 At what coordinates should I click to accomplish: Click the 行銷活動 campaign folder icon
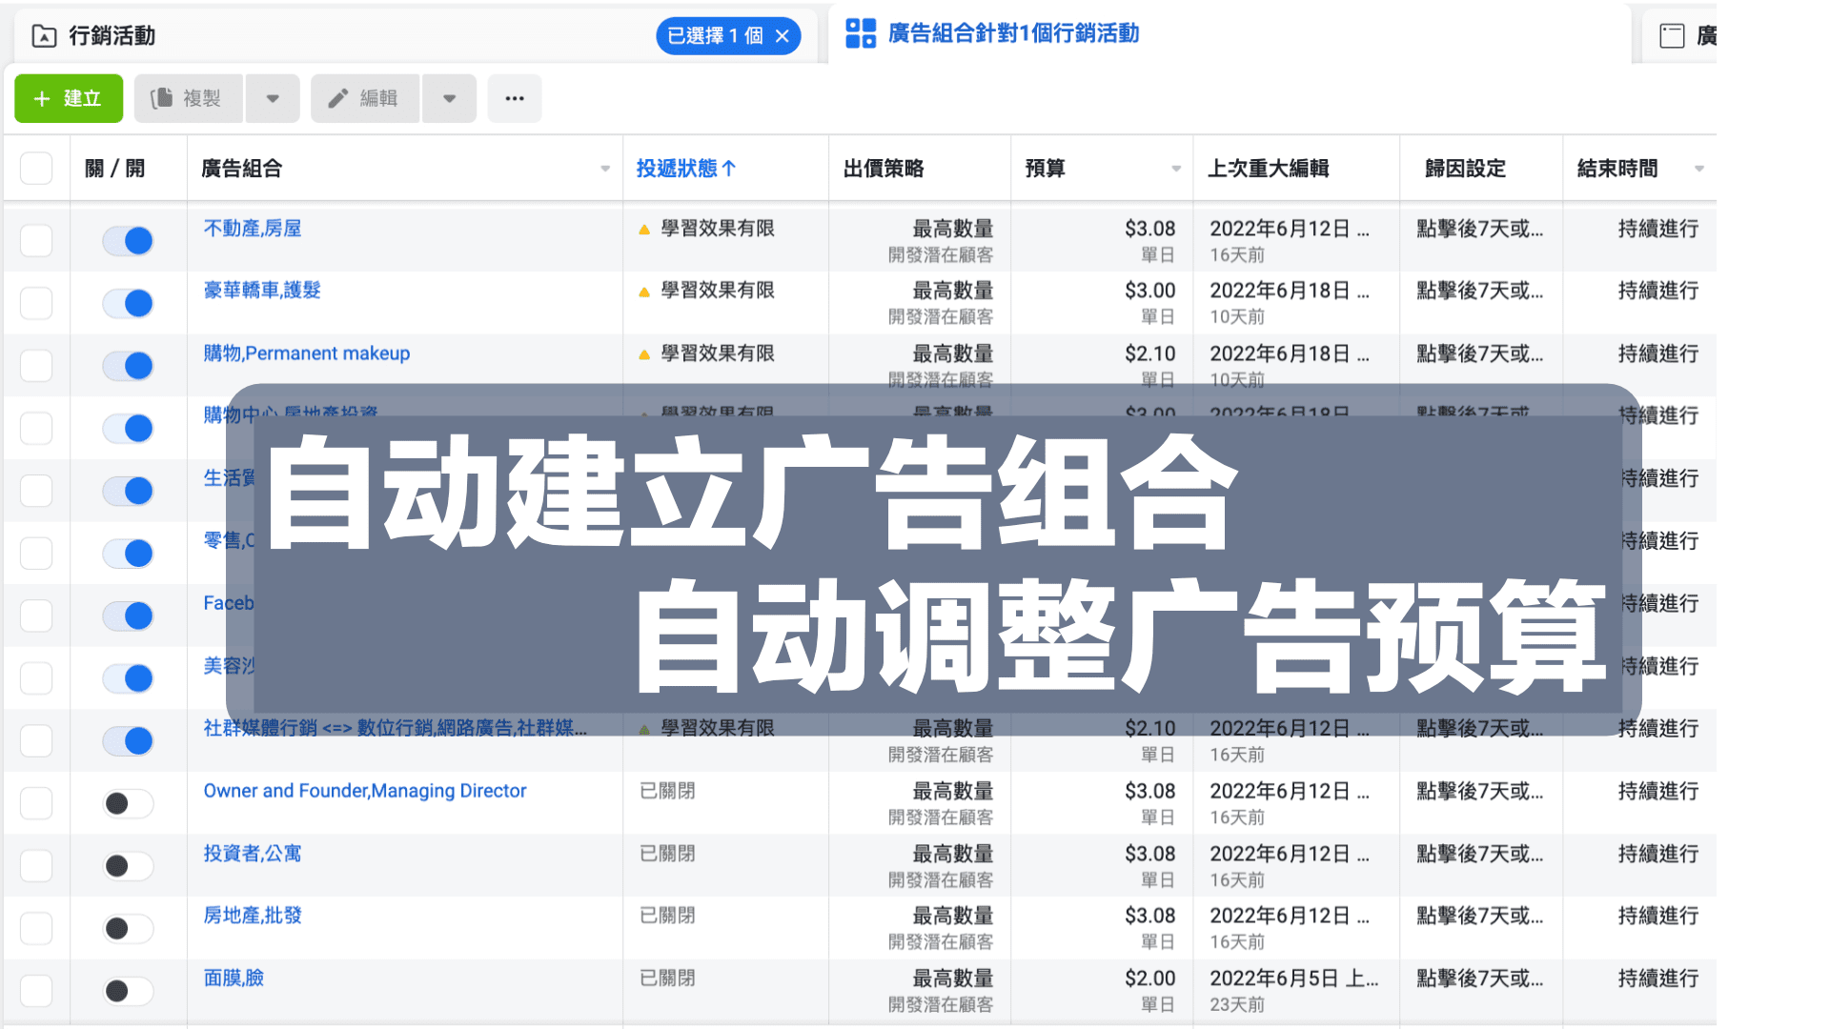[x=44, y=36]
